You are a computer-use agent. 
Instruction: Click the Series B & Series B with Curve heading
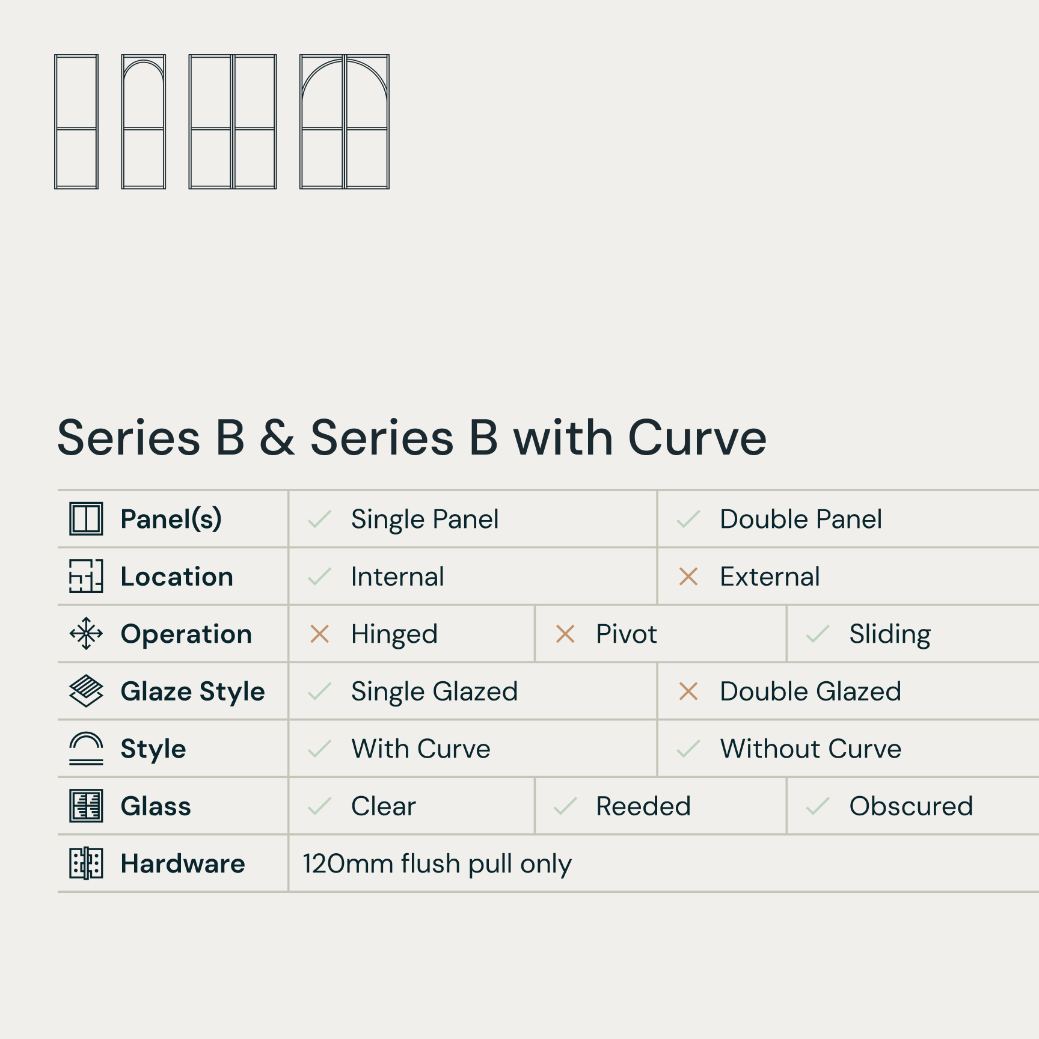coord(412,438)
